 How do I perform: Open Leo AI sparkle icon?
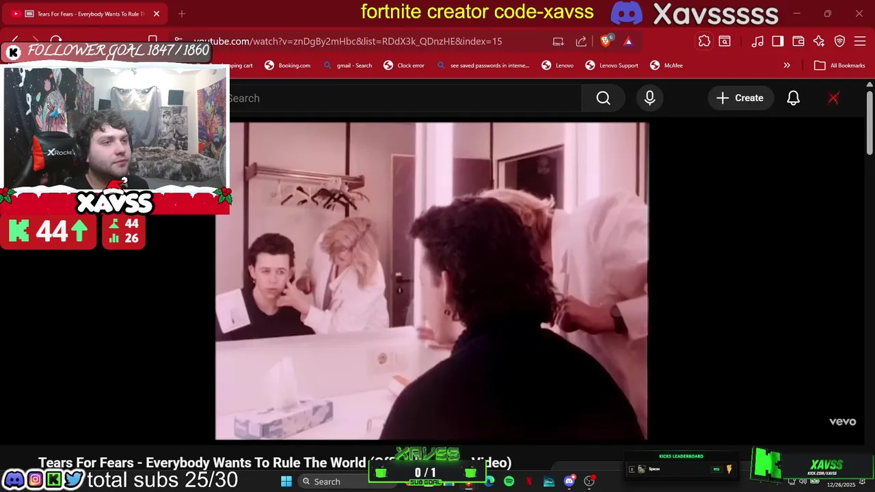819,41
